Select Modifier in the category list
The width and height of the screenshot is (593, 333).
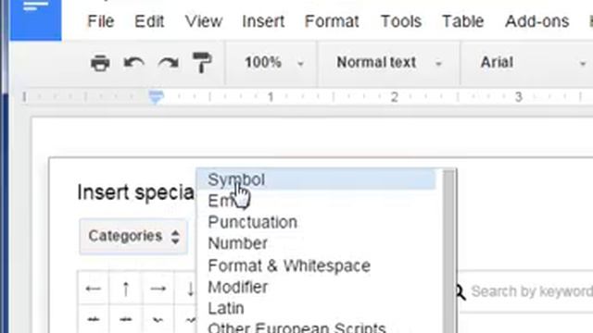316,288
